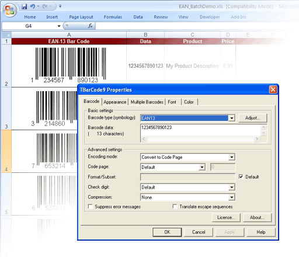299x257 pixels.
Task: Enable Suppress error messages checkbox
Action: tap(91, 206)
